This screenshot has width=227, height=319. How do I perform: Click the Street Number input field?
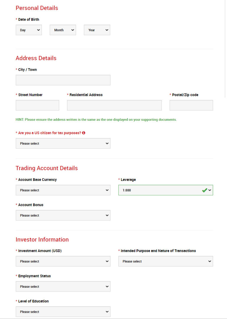click(37, 105)
